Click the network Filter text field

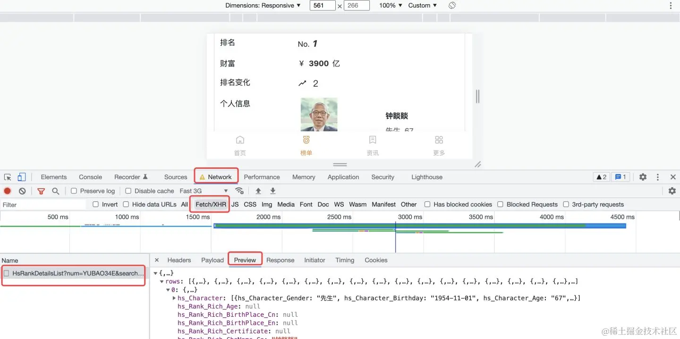(x=43, y=205)
